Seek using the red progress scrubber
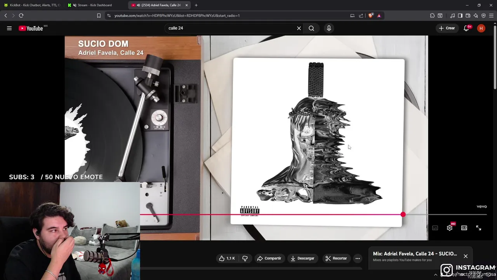This screenshot has width=497, height=280. pos(403,215)
